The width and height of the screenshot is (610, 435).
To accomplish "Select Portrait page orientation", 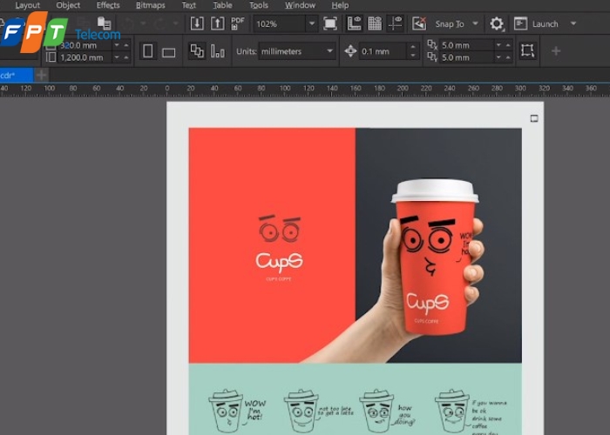I will 148,50.
